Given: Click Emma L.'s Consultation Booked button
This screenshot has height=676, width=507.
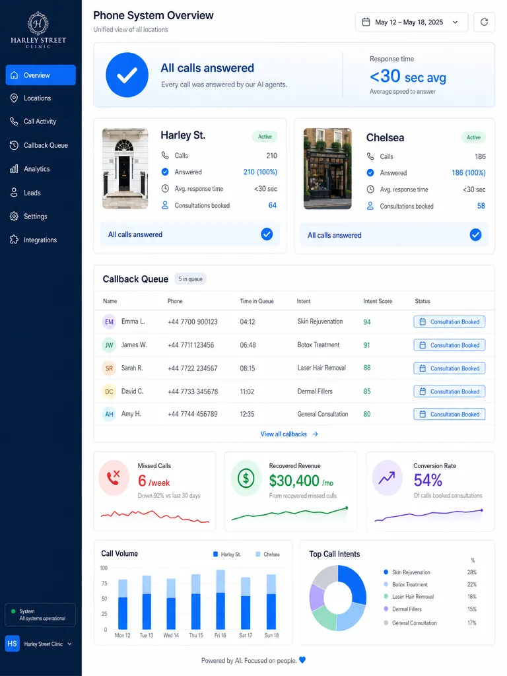Looking at the screenshot, I should click(450, 321).
